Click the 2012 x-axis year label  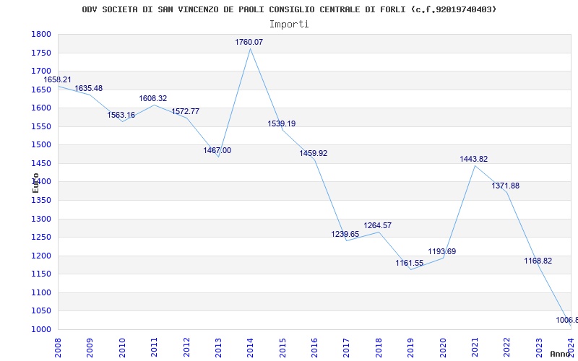click(x=186, y=347)
